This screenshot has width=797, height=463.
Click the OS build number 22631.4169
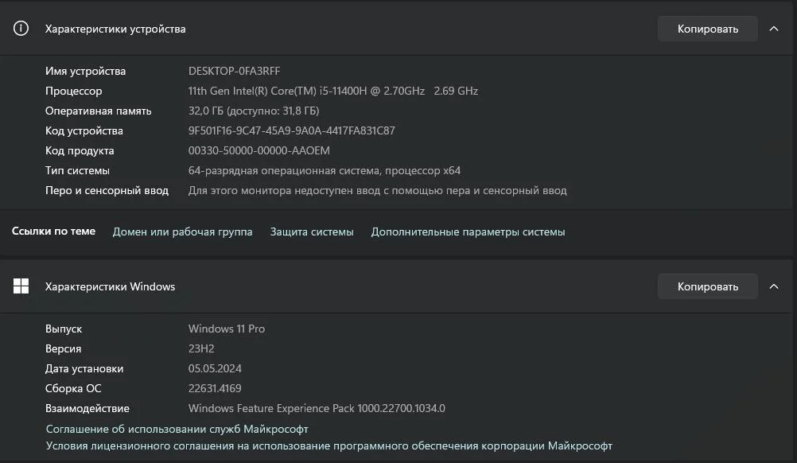click(x=215, y=388)
